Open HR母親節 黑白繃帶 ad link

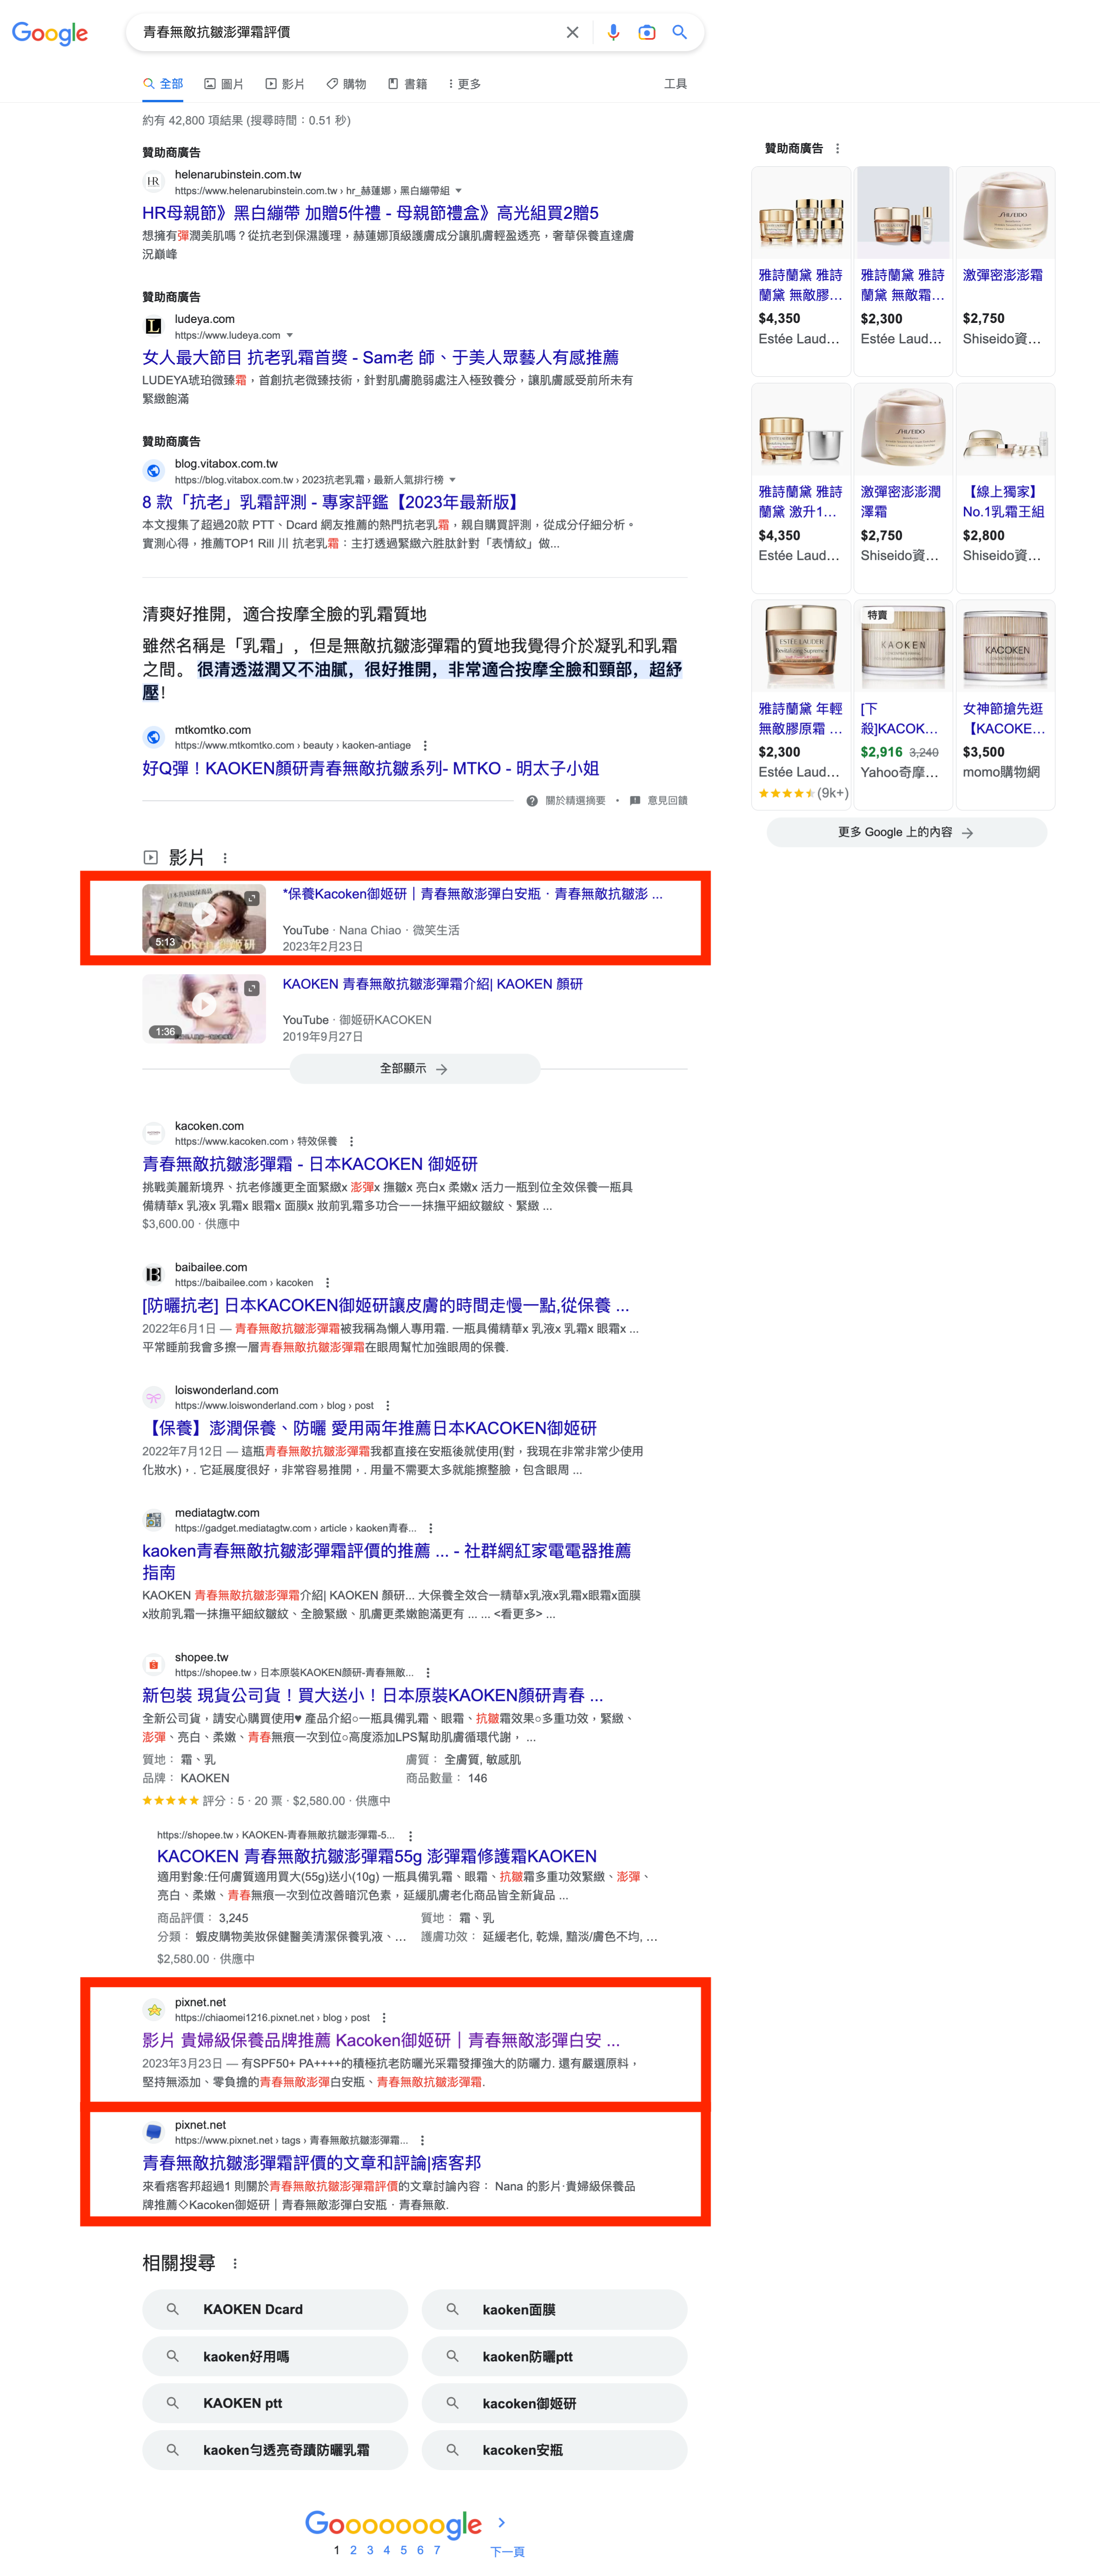pyautogui.click(x=371, y=213)
